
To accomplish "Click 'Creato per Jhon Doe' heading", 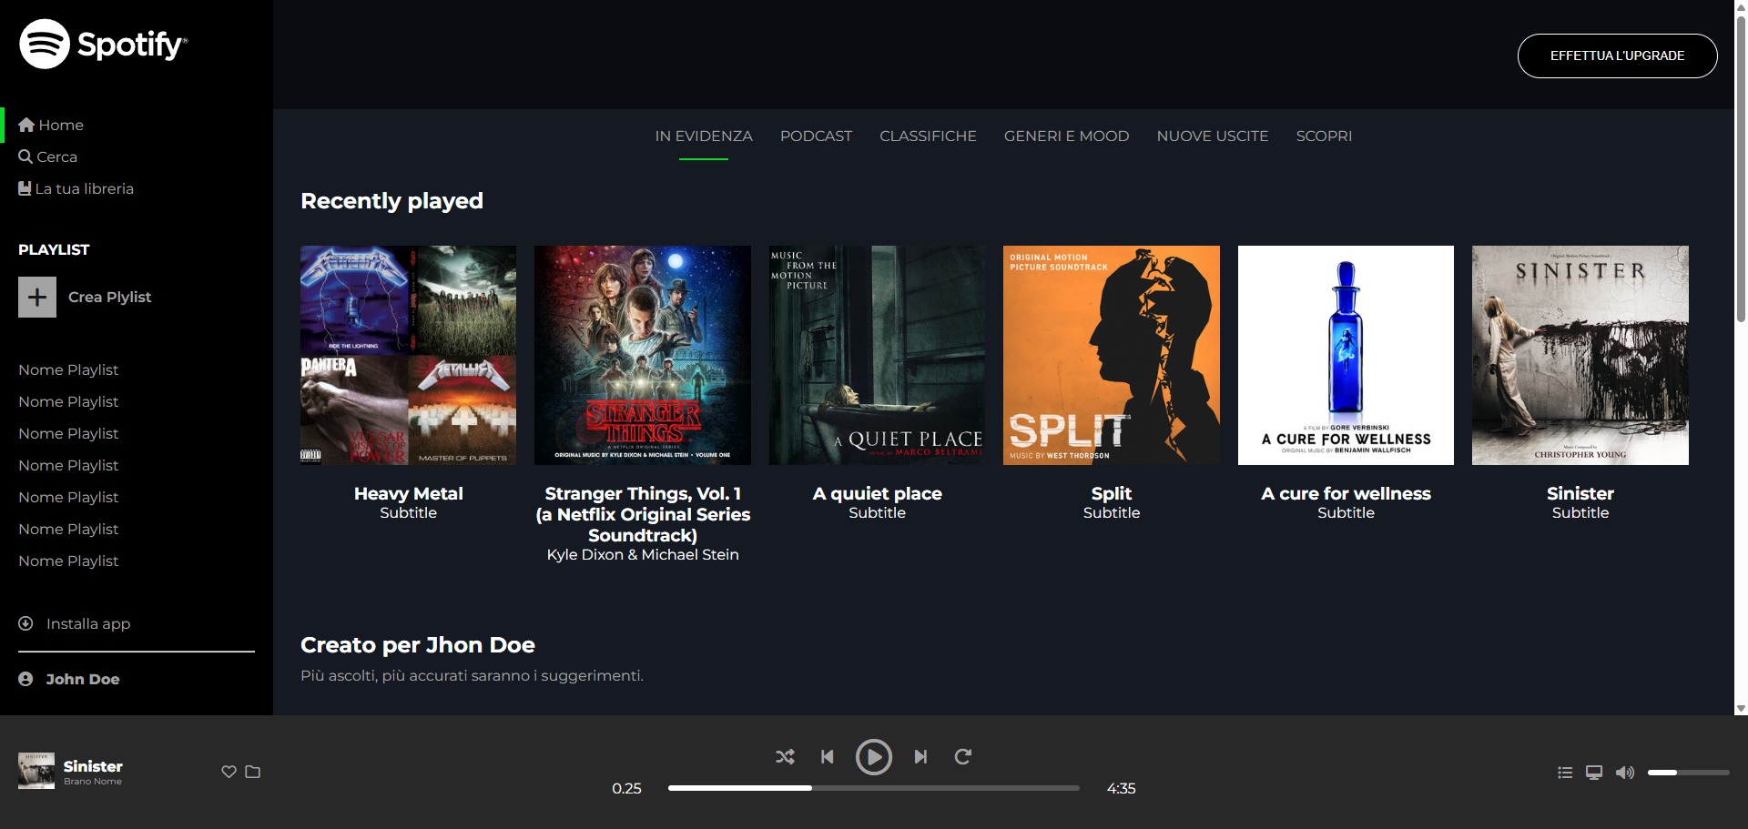I will click(x=418, y=645).
